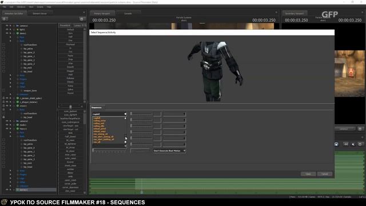
Task: Click lock icon beside c_shotgun row
Action: tap(3, 102)
